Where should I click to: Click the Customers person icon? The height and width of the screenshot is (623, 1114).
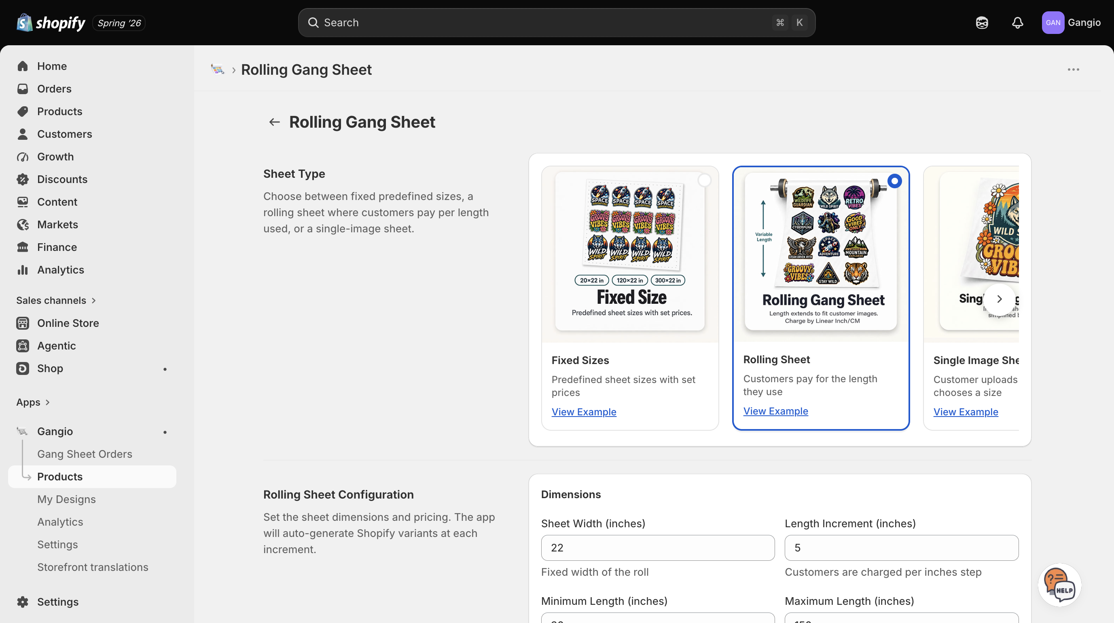point(23,134)
